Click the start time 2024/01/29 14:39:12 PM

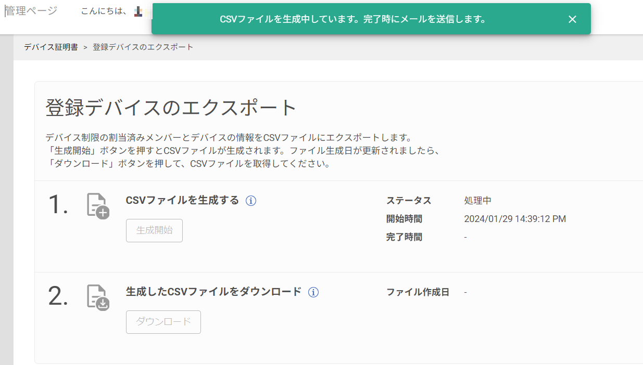click(515, 219)
